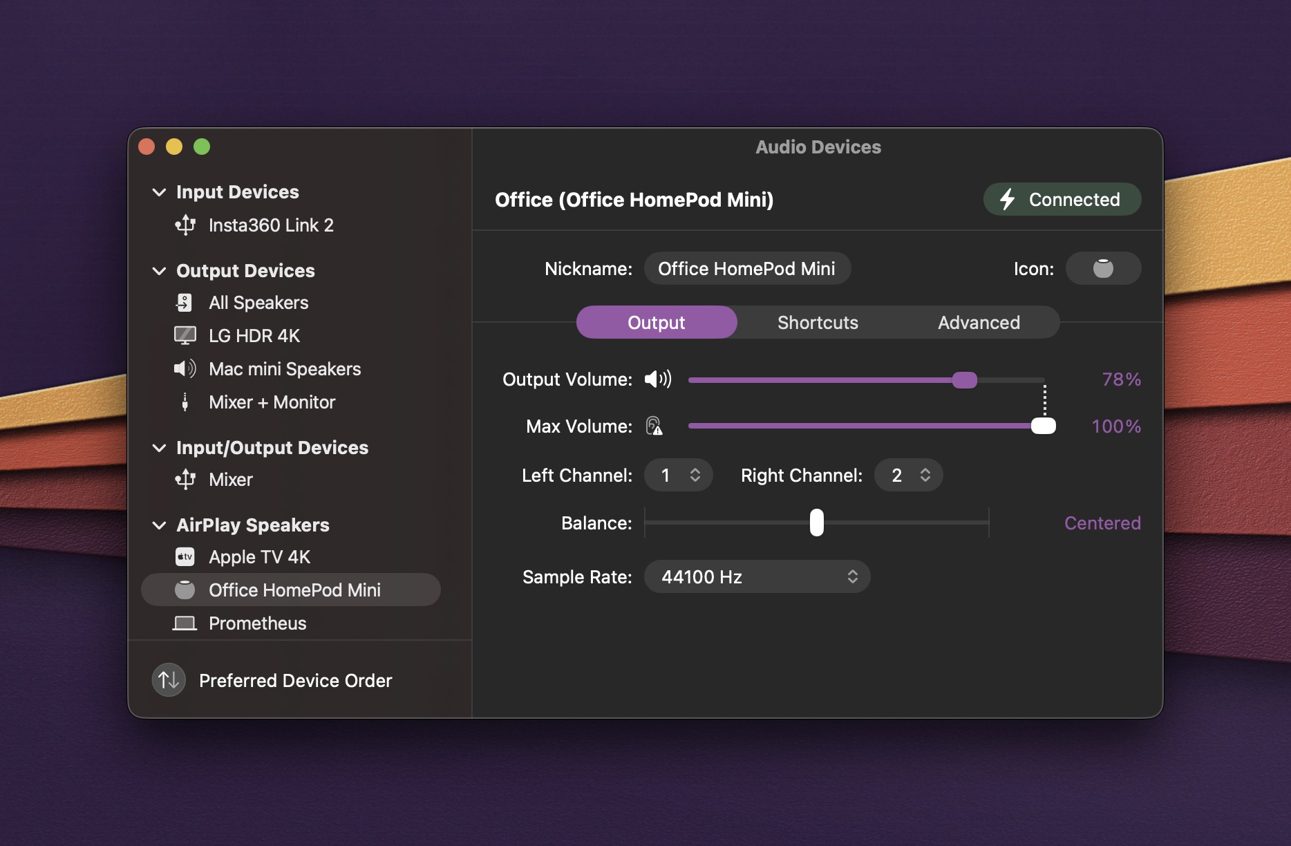
Task: Click the Balance slider handle
Action: pos(816,523)
